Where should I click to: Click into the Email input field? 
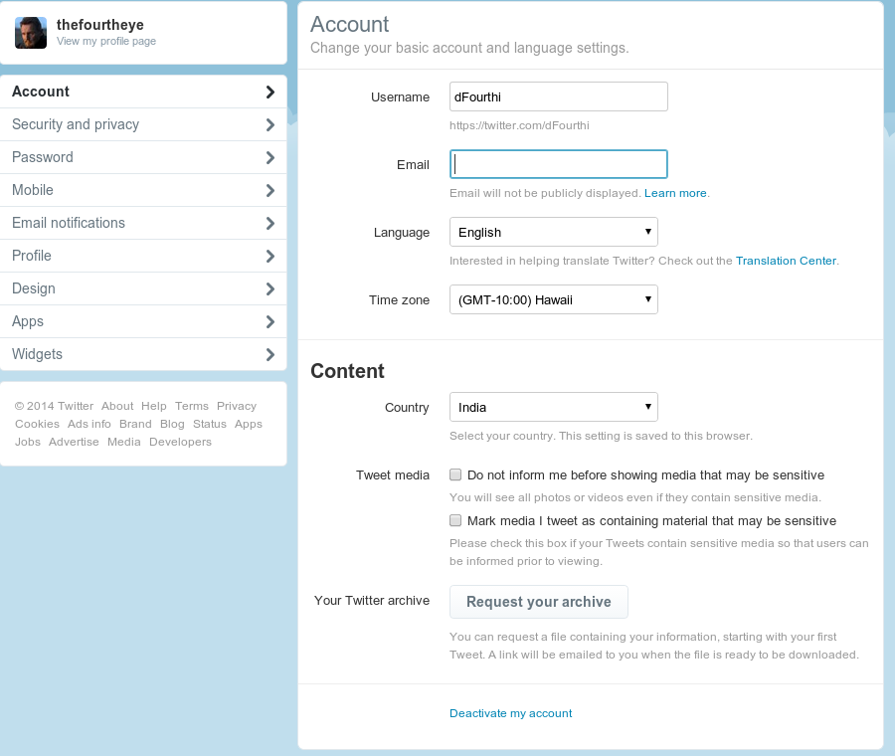click(558, 164)
